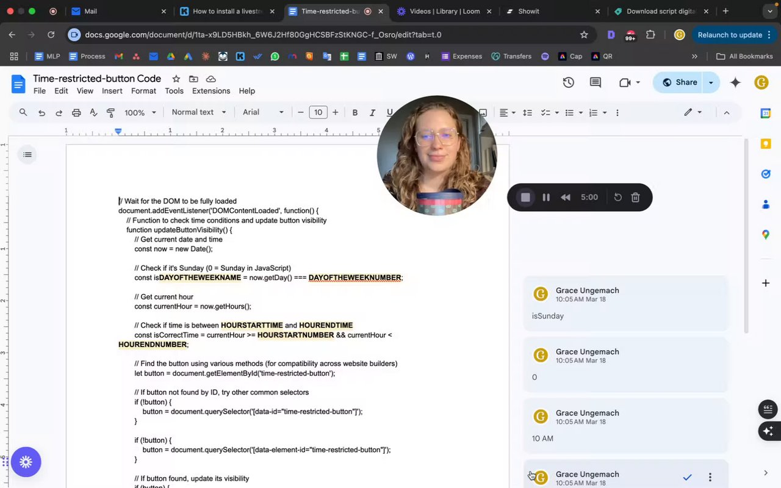
Task: Open the Insert menu
Action: pos(112,91)
